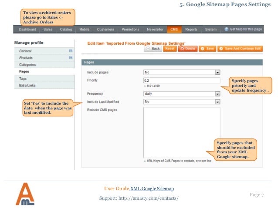
Task: Click the save icon next to Products
Action: [71, 58]
